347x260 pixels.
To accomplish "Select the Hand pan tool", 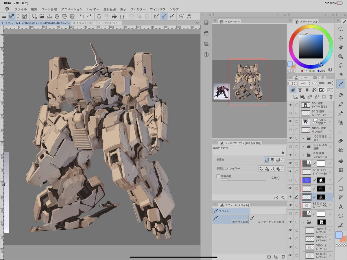I will point(341,47).
